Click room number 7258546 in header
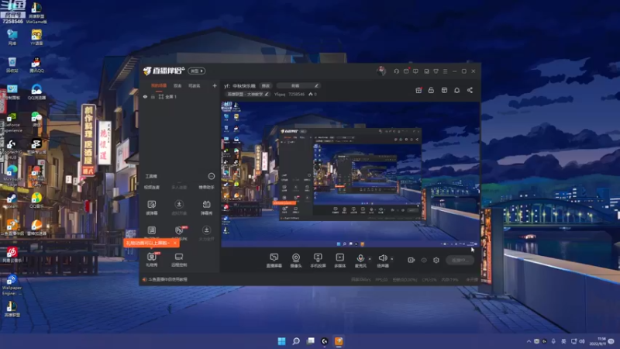Screen dimensions: 620x349 pyautogui.click(x=296, y=94)
